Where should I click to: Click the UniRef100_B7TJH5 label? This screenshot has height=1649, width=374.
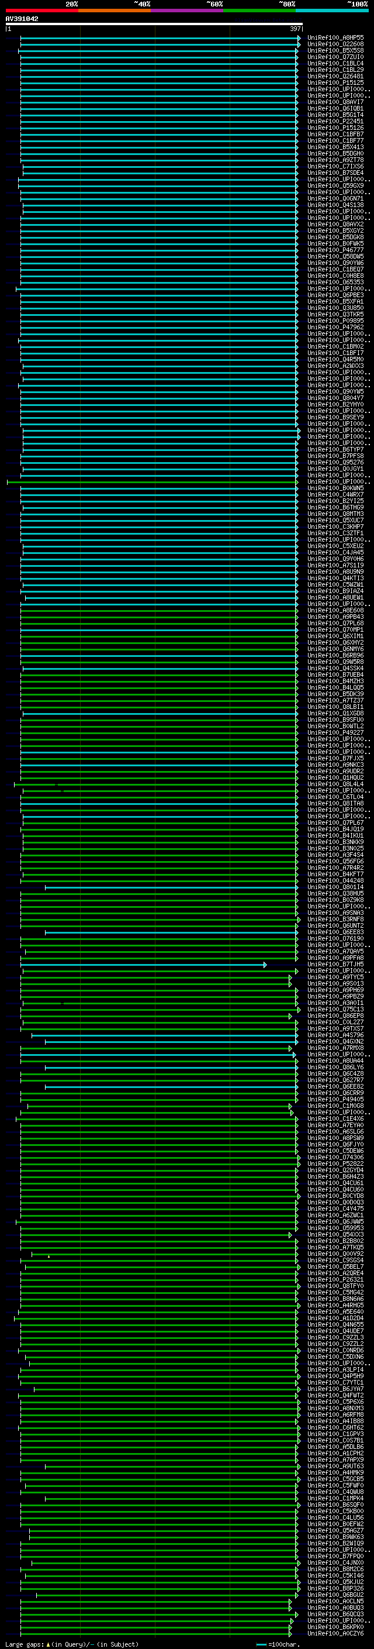pyautogui.click(x=335, y=965)
